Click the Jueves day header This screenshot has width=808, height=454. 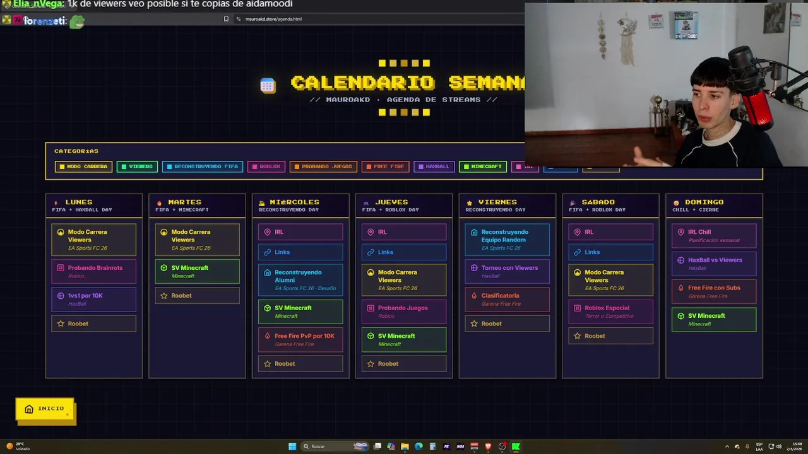[404, 206]
